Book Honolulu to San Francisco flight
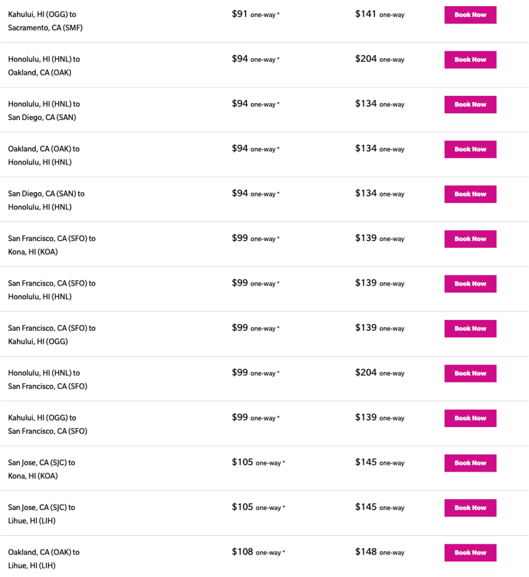Screen dimensions: 529x577 coord(470,373)
